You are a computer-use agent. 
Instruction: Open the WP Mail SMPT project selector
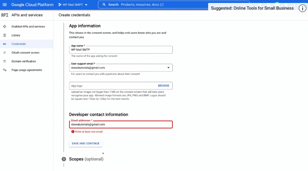tap(73, 5)
